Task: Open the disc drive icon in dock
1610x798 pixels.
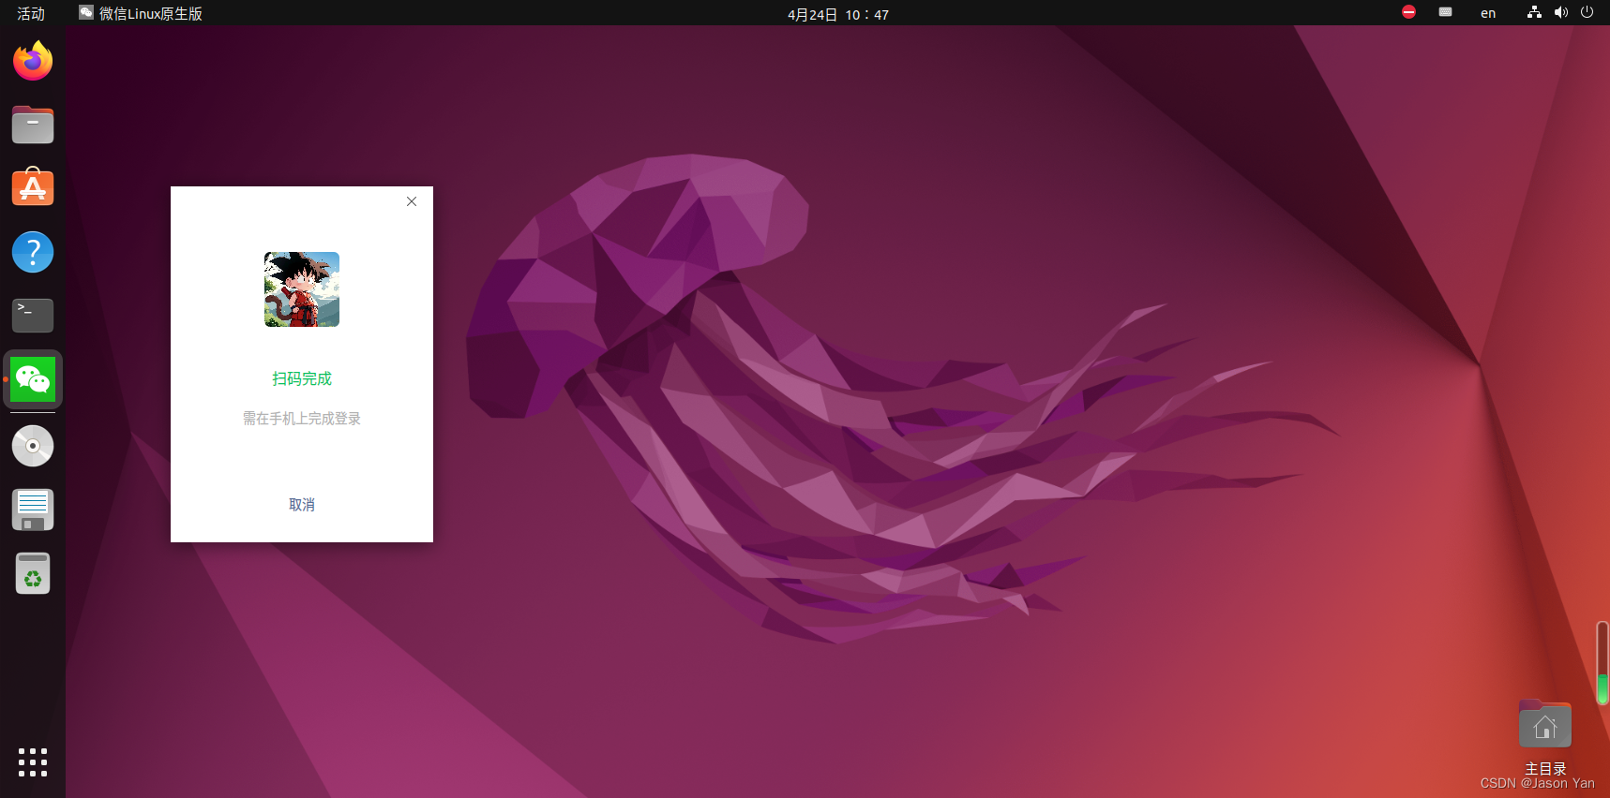Action: (33, 446)
